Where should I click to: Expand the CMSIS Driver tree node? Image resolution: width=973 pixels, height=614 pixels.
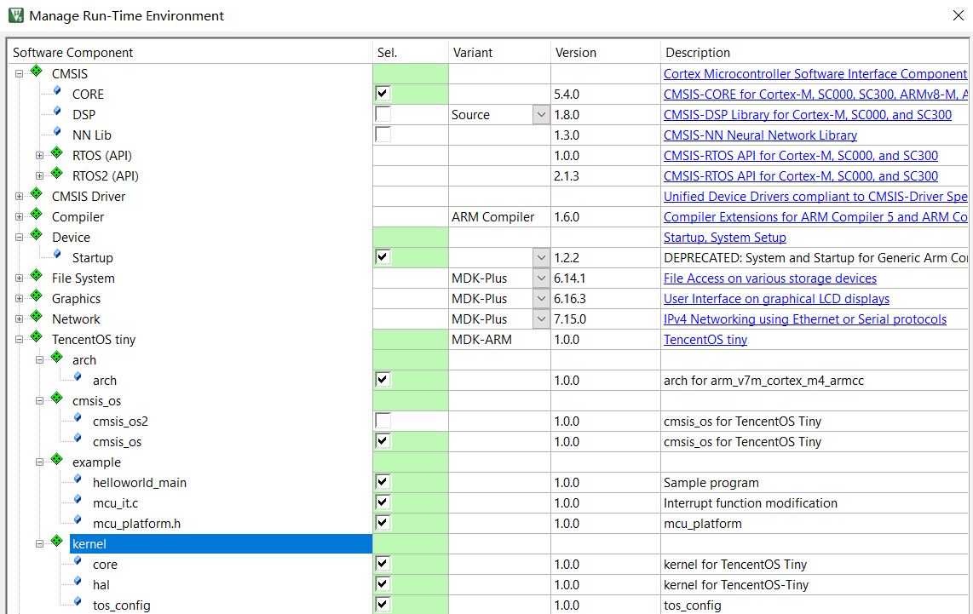point(20,197)
